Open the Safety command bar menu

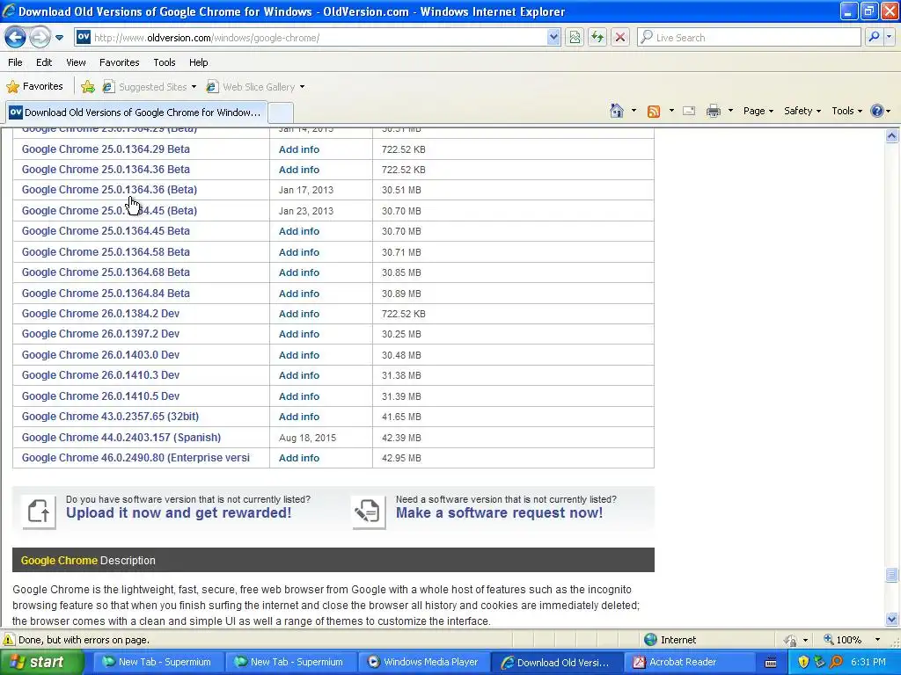[802, 111]
